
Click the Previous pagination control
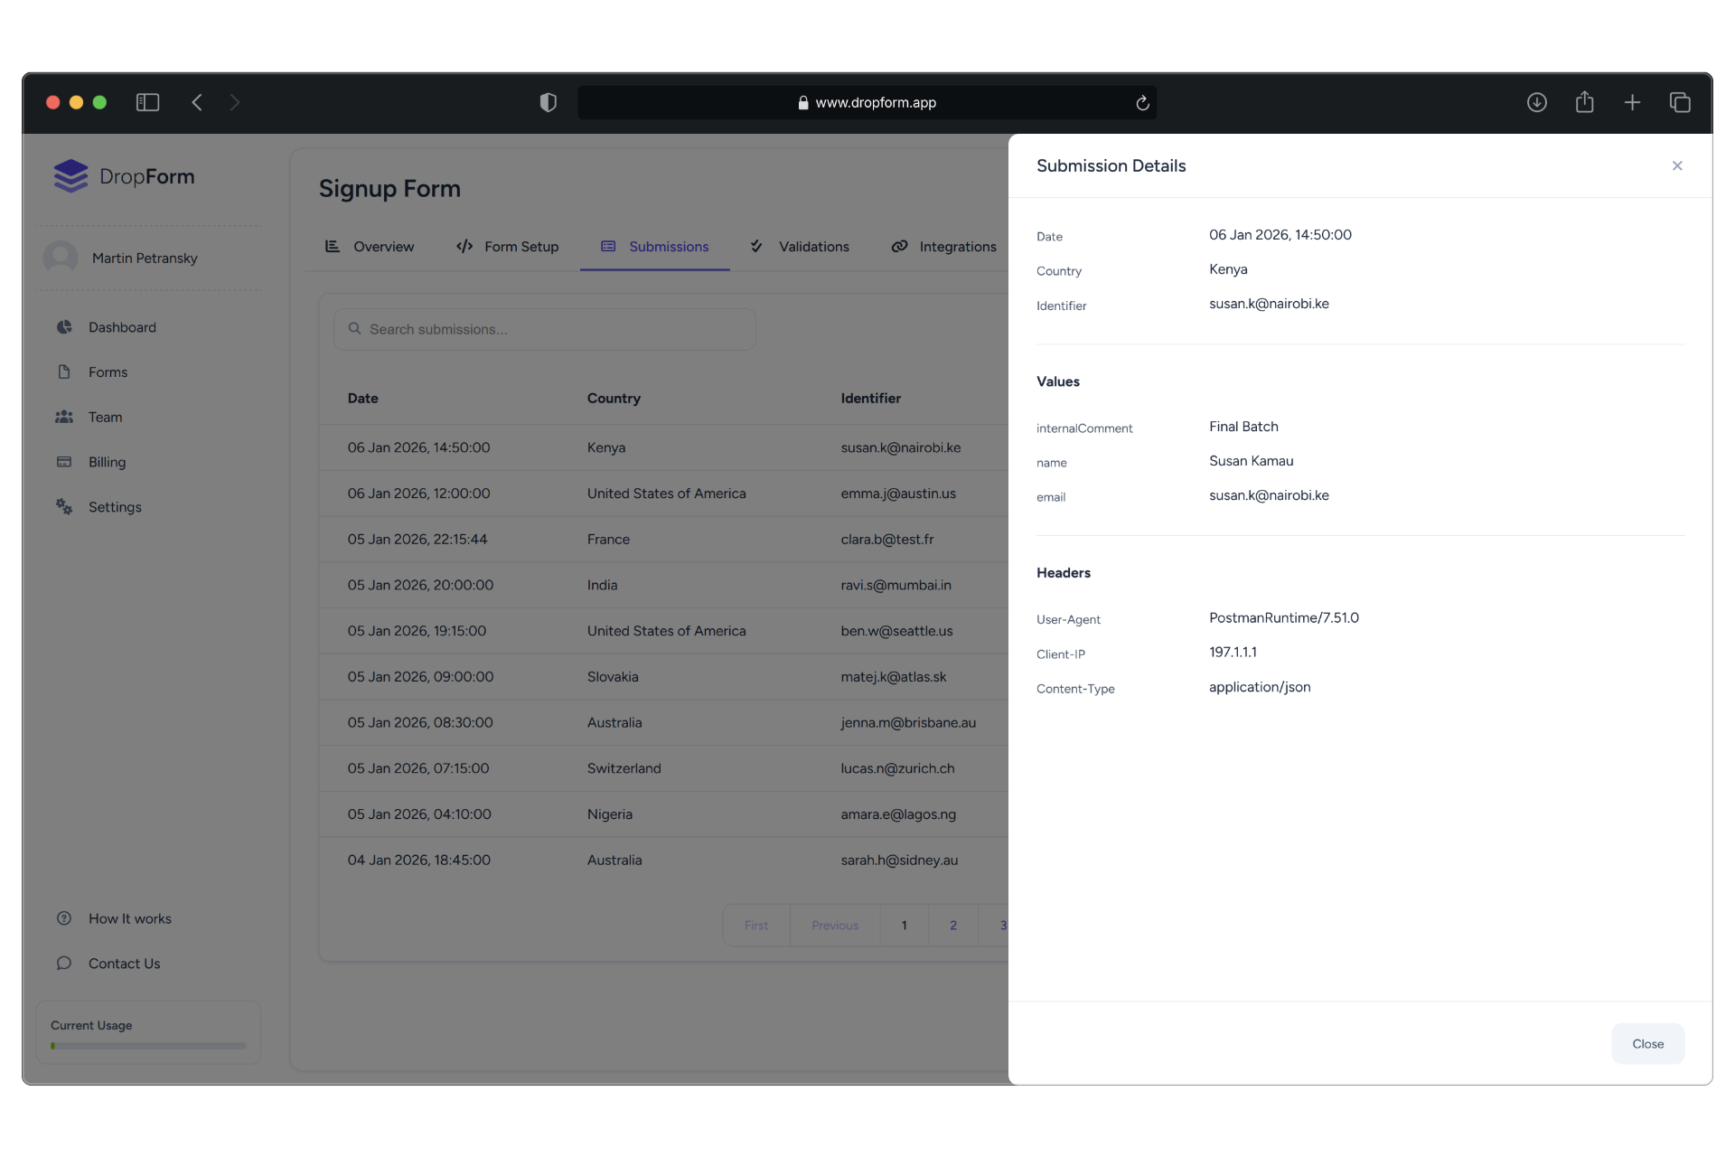click(x=834, y=925)
